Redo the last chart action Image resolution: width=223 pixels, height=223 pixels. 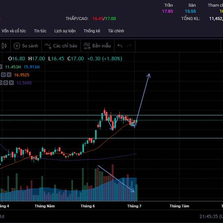point(129,46)
